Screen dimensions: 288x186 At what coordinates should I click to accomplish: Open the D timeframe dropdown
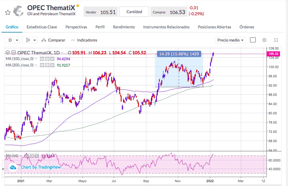point(12,40)
